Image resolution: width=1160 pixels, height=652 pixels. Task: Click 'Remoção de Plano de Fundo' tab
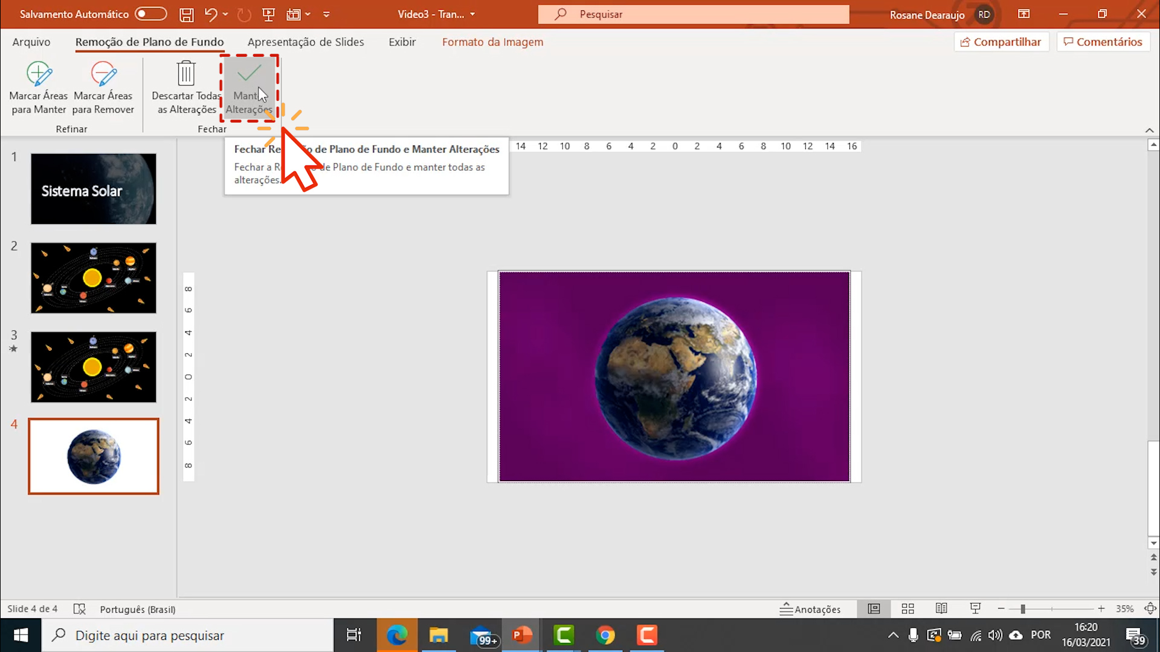pyautogui.click(x=150, y=42)
